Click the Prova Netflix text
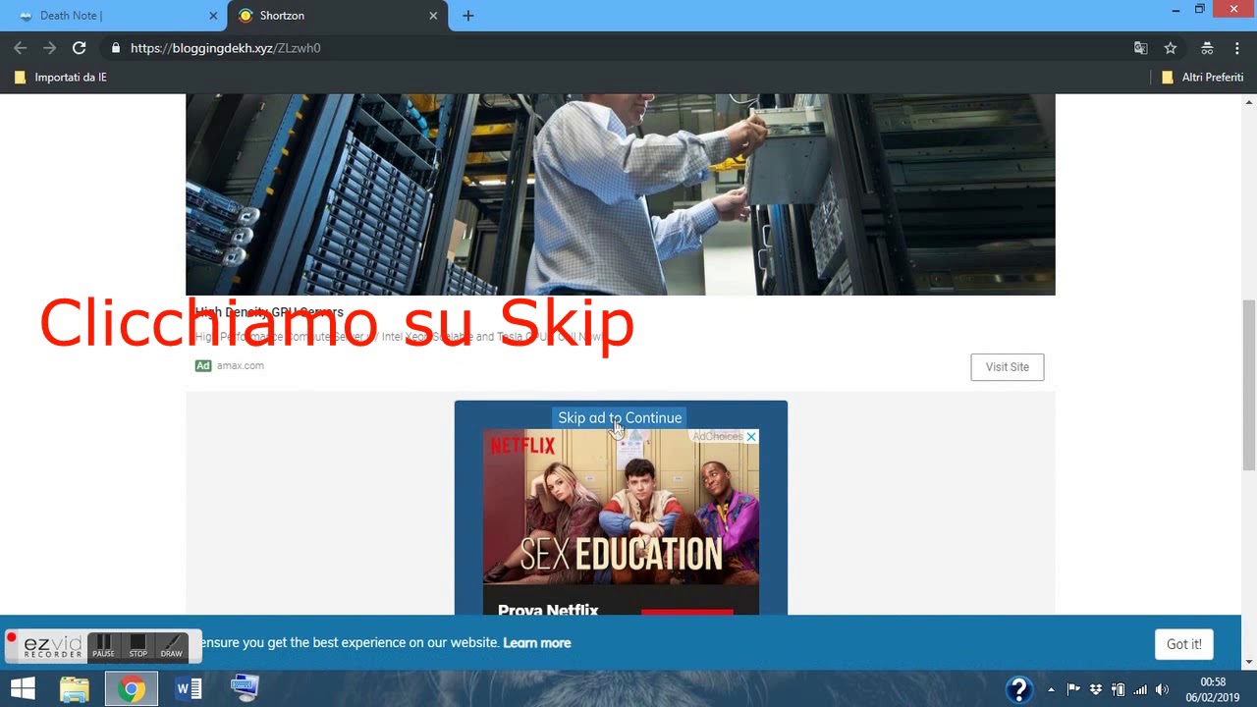 [x=548, y=609]
